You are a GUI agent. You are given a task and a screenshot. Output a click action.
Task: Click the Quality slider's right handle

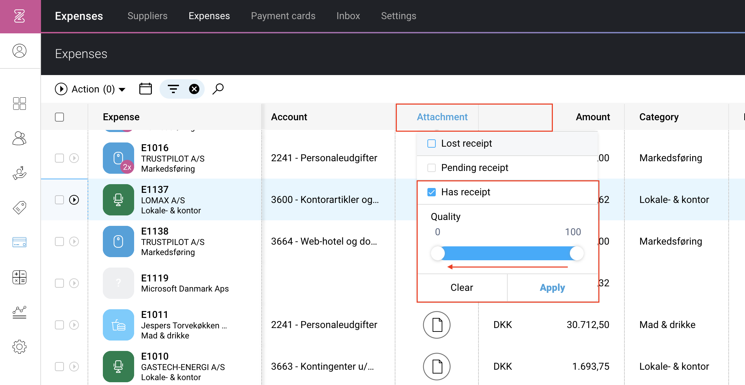(577, 253)
